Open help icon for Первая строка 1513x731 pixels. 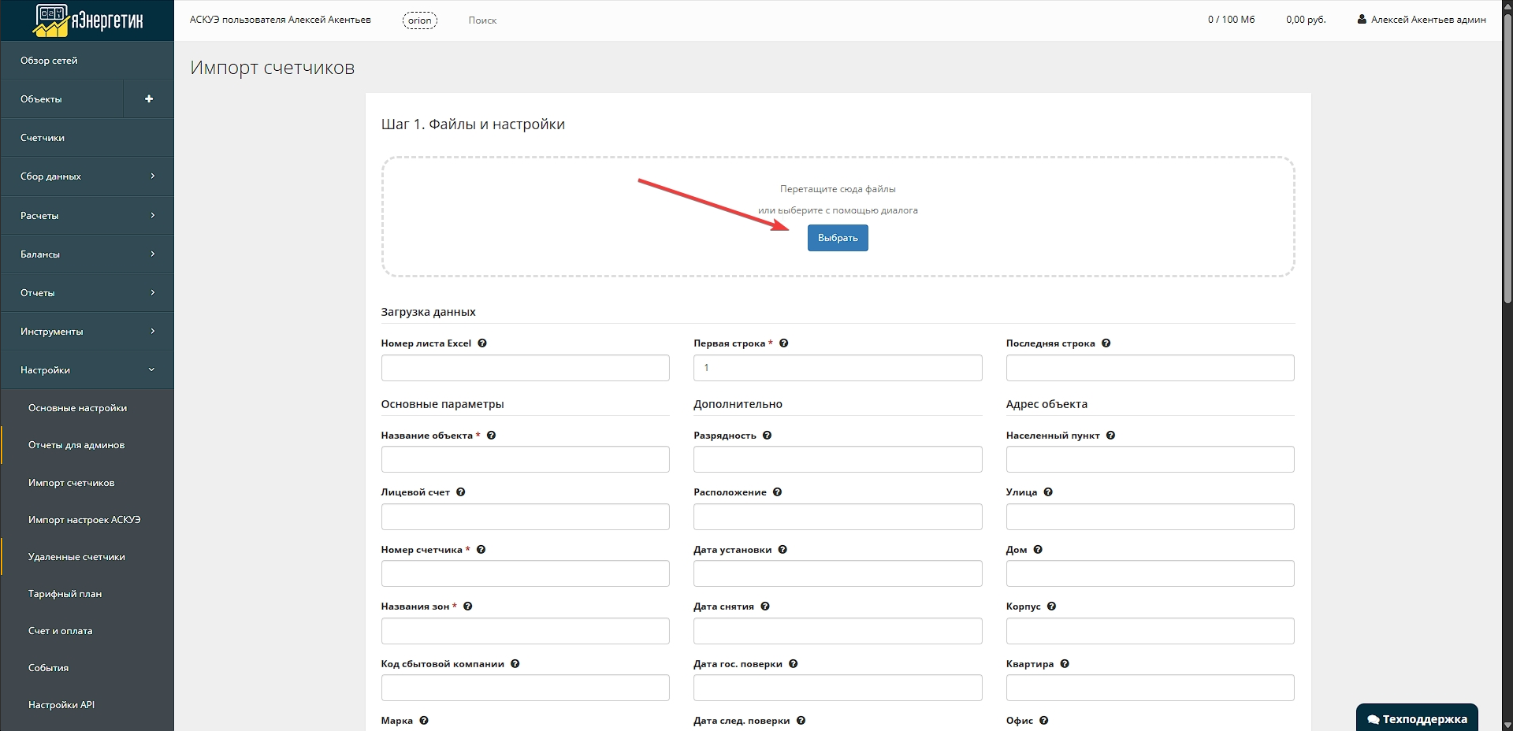pos(783,343)
